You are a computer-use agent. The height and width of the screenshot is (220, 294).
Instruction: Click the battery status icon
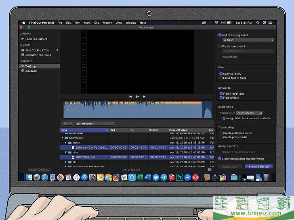click(x=229, y=23)
